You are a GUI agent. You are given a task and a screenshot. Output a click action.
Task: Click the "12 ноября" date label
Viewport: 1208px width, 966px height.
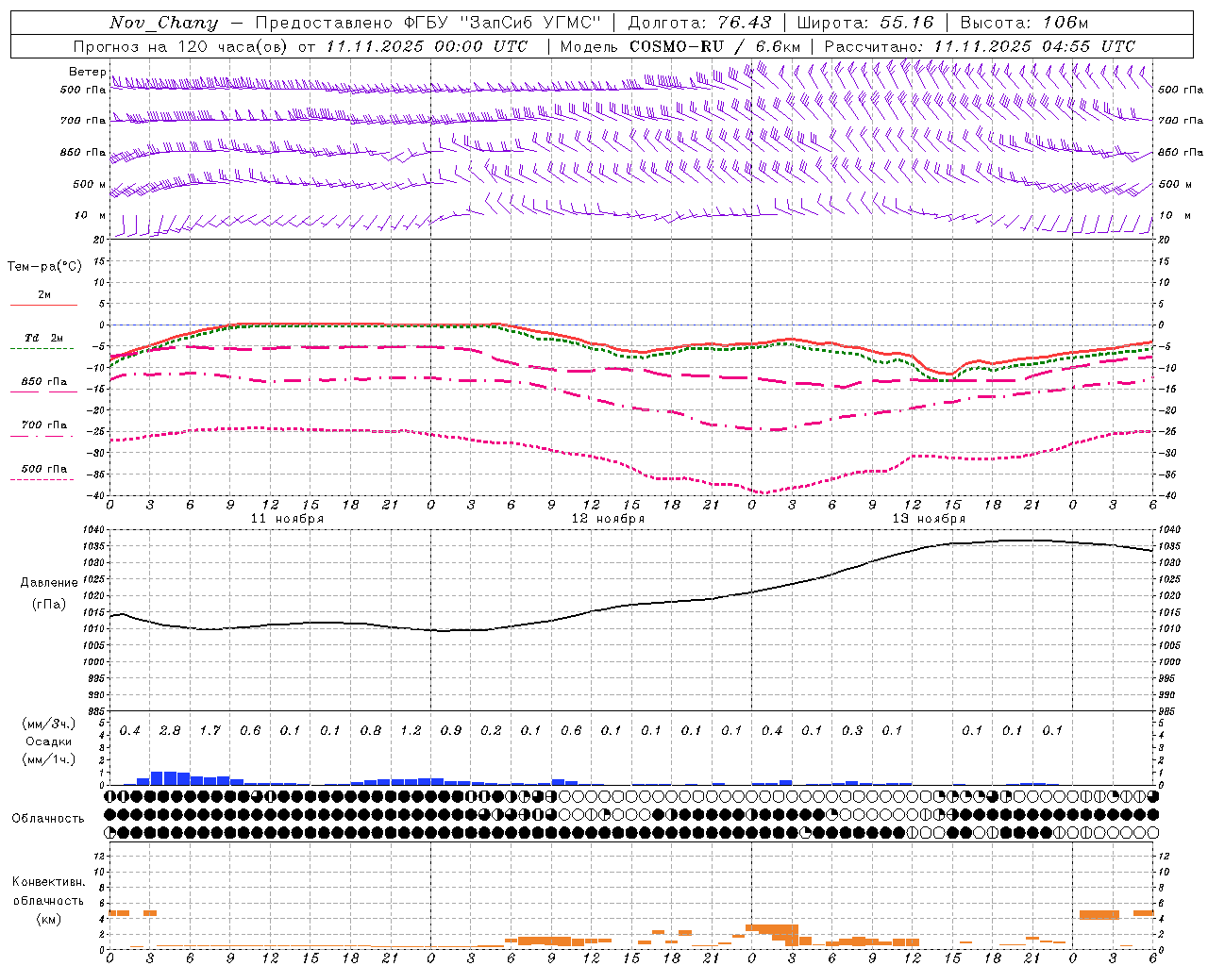click(x=608, y=519)
